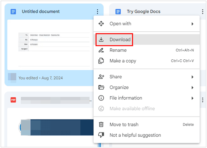Click the Organize folder icon
Viewport: 207px width, 148px height.
coord(101,87)
